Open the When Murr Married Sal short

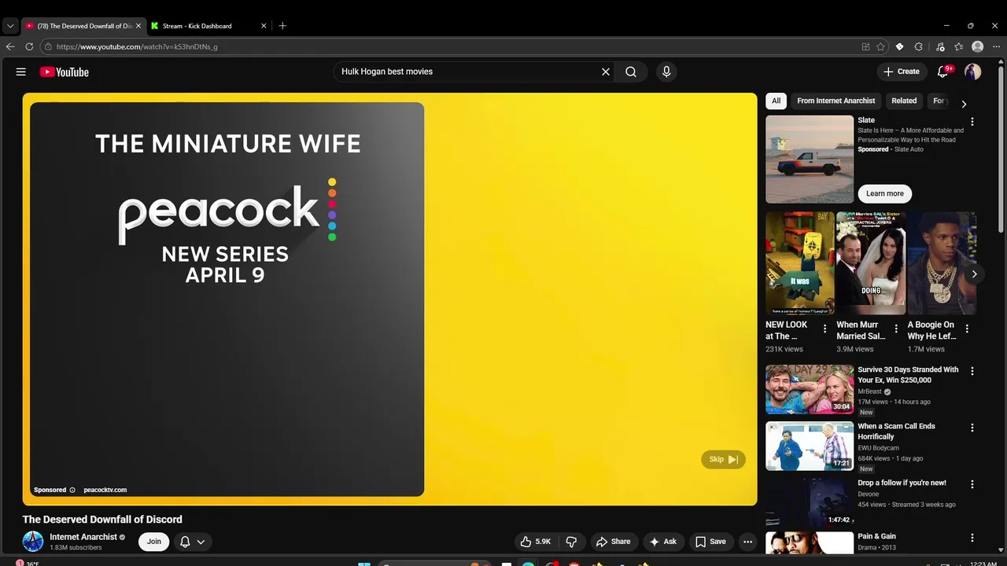871,263
